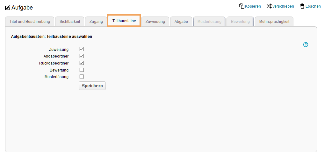Click the trash can icon for Löschen
Viewport: 324px width, 157px height.
(302, 6)
